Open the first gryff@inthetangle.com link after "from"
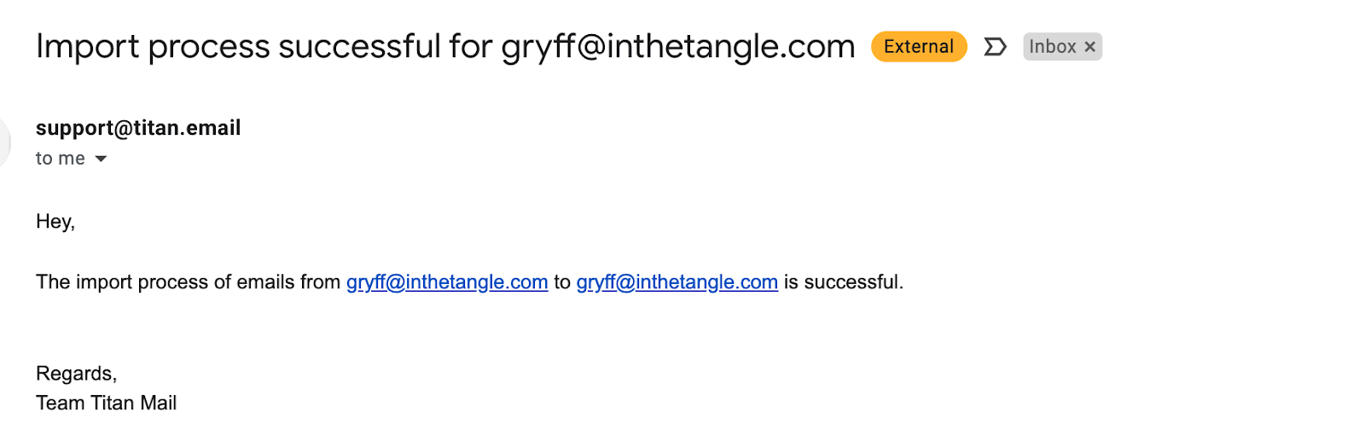The height and width of the screenshot is (447, 1365). [446, 282]
